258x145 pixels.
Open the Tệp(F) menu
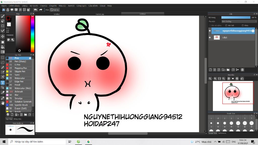[4, 6]
